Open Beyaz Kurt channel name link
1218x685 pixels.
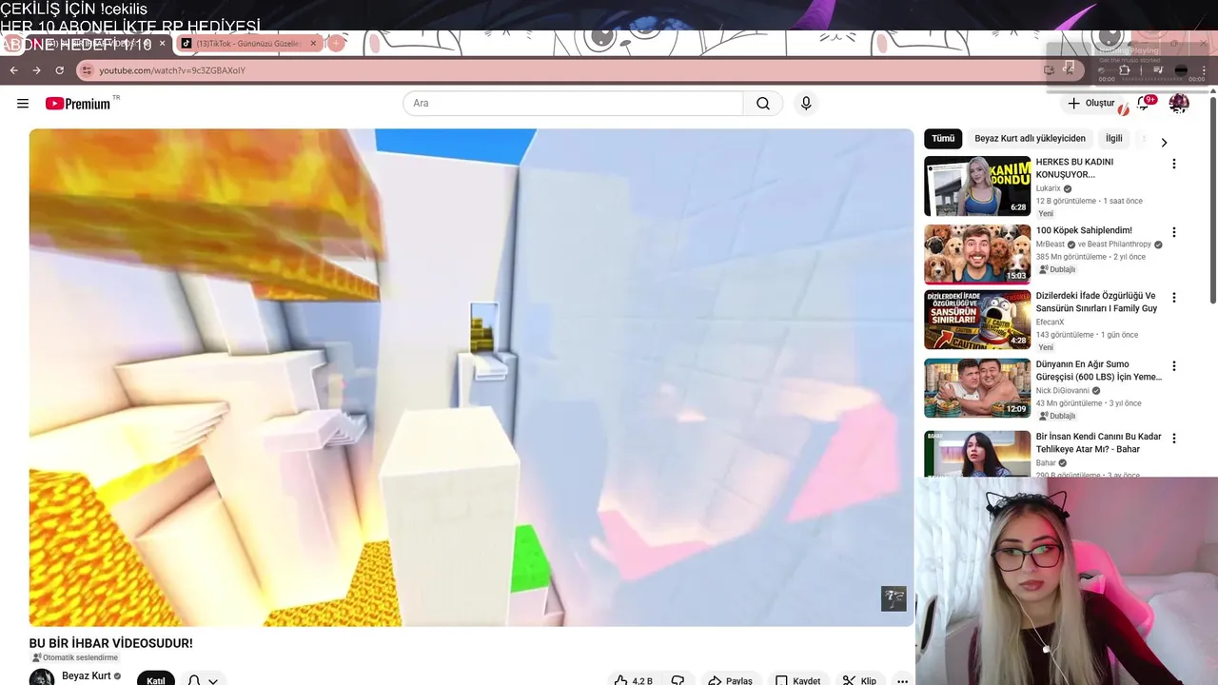(x=87, y=675)
